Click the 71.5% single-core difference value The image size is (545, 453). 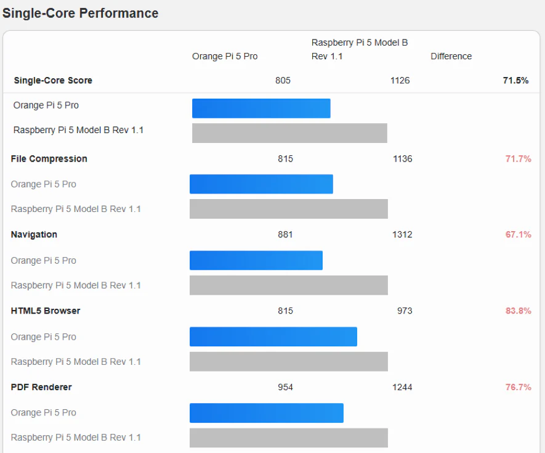(x=515, y=80)
